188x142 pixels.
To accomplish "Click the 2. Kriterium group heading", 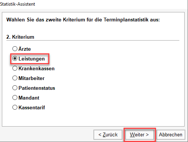I will 20,37.
